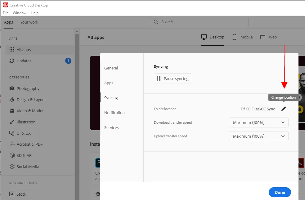The width and height of the screenshot is (305, 200).
Task: Click the Photography category label
Action: 28,89
